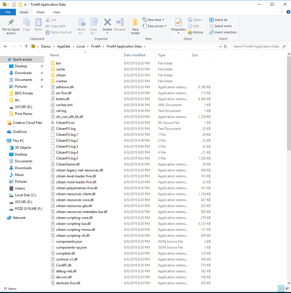291x293 pixels.
Task: Click AppData in the address breadcrumb
Action: point(64,46)
